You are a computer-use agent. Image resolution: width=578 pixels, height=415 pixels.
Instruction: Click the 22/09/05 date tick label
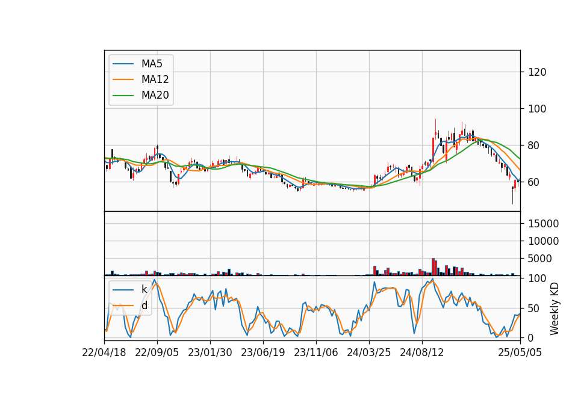[157, 352]
